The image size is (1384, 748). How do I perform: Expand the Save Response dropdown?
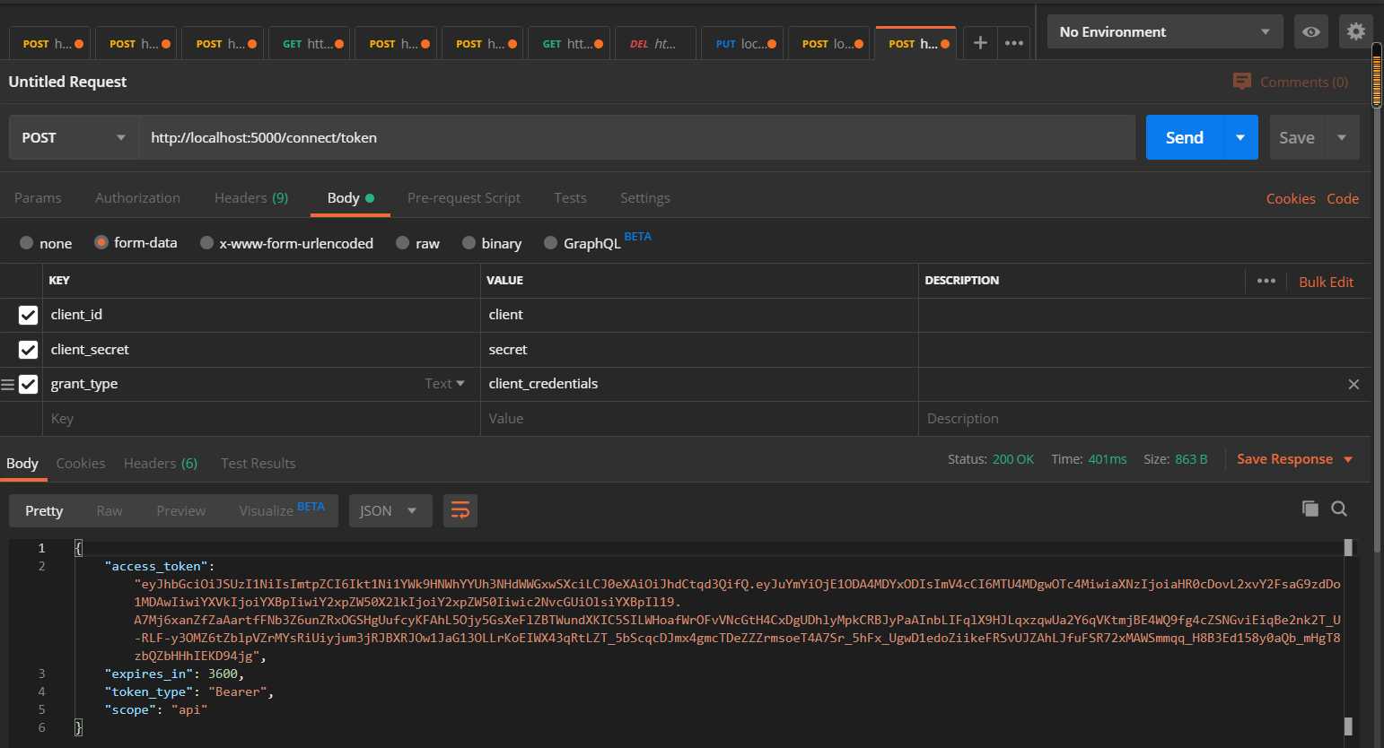1348,459
